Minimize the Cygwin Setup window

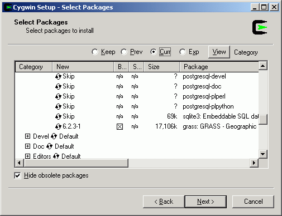[x=255, y=7]
